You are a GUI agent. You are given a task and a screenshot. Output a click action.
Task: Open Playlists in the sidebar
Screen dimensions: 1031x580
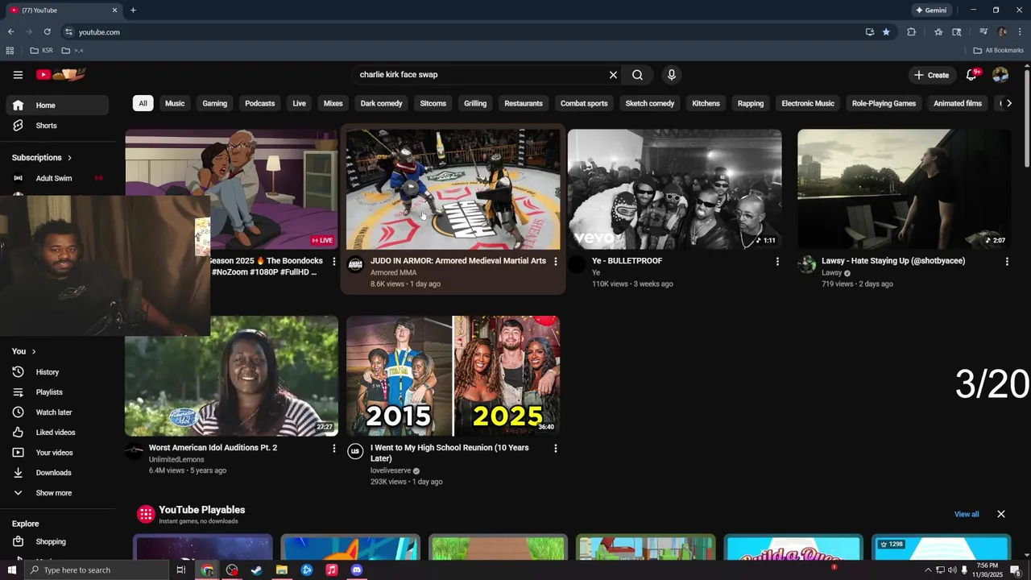click(56, 392)
